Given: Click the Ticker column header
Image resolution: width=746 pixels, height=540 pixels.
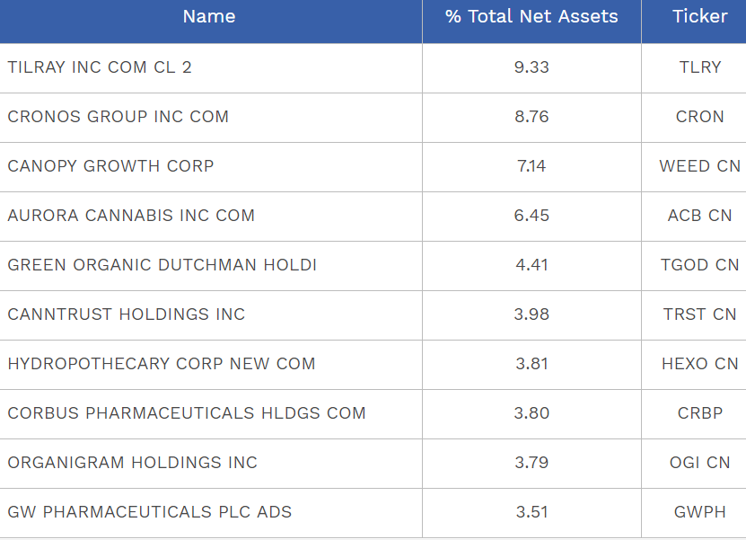Looking at the screenshot, I should click(x=699, y=17).
